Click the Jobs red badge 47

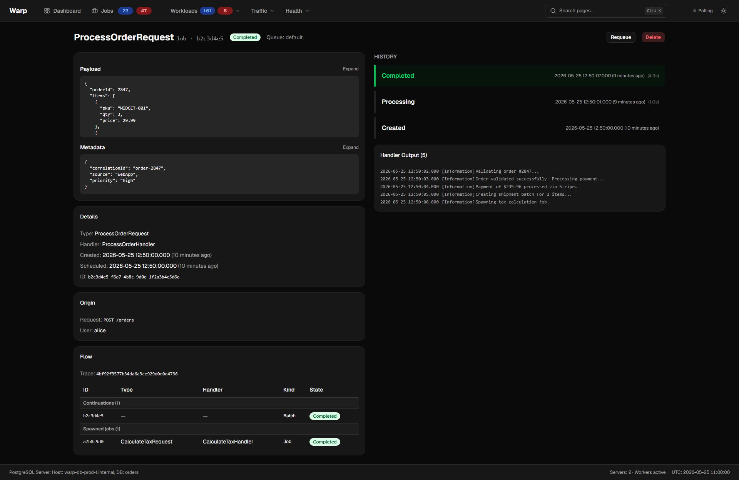coord(144,11)
